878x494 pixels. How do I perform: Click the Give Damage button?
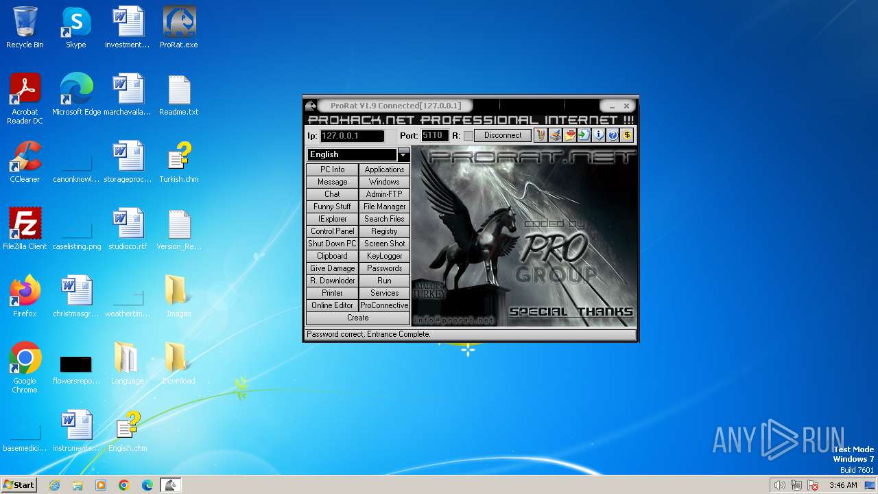[x=333, y=268]
